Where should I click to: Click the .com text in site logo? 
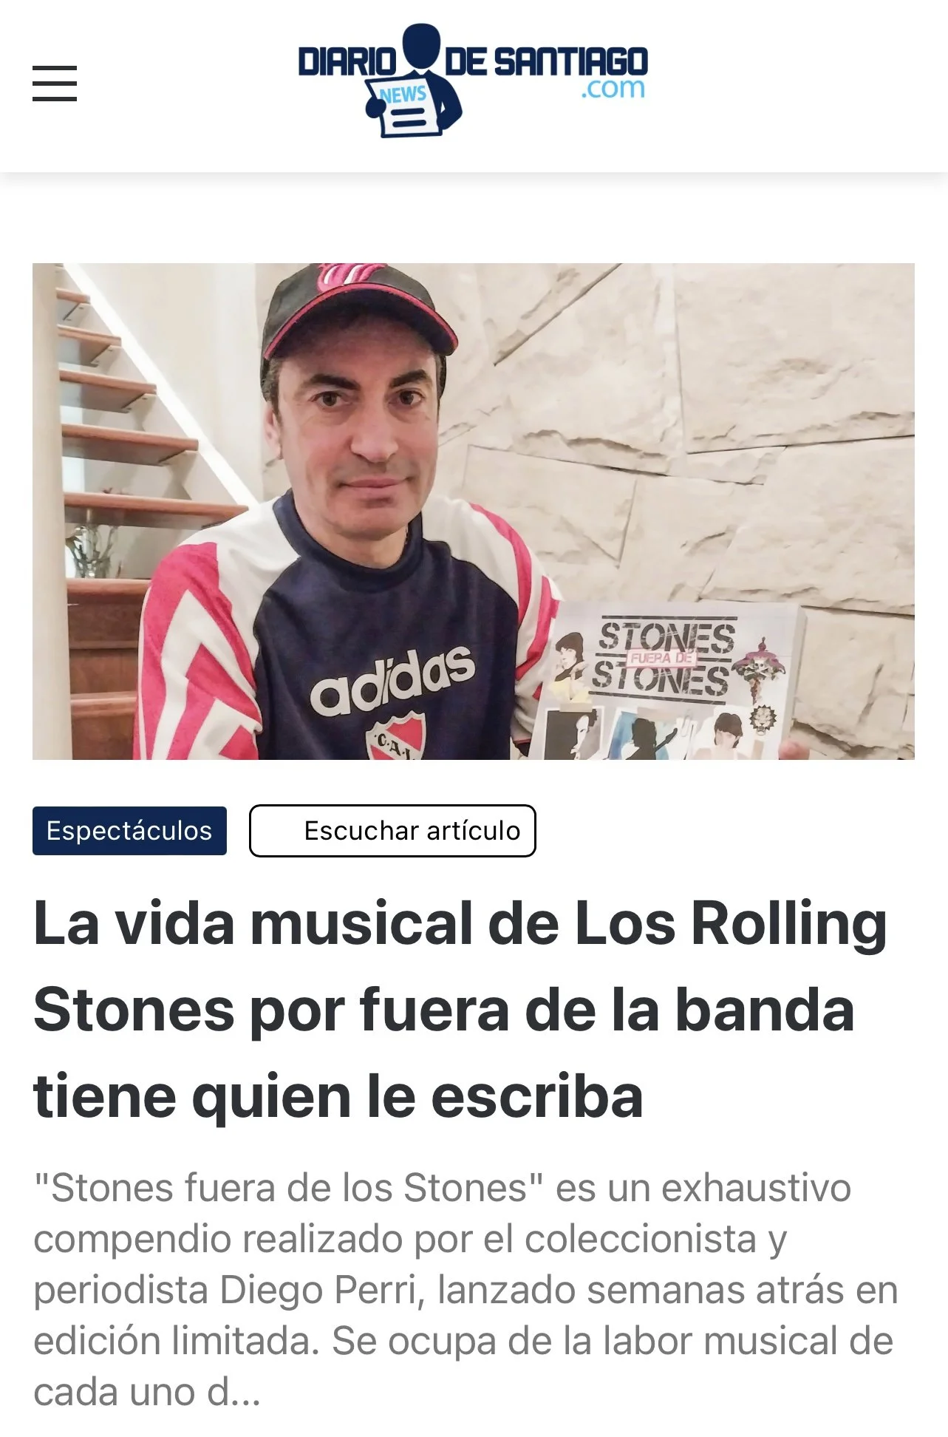click(613, 89)
